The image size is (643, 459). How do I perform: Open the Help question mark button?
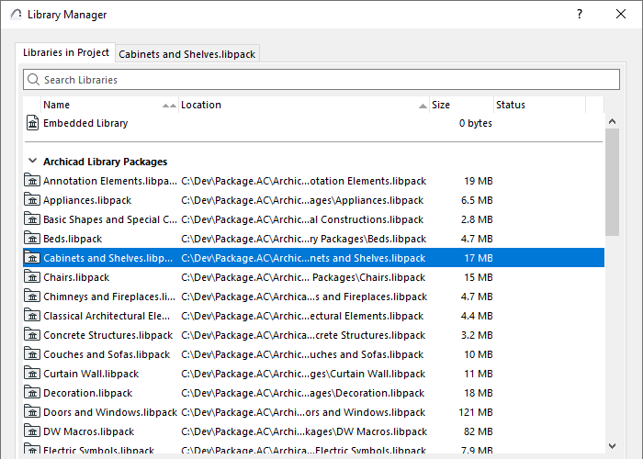tap(580, 15)
